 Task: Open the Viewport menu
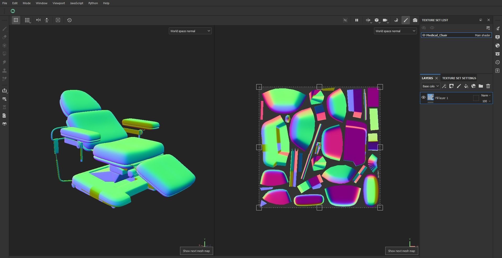(59, 3)
